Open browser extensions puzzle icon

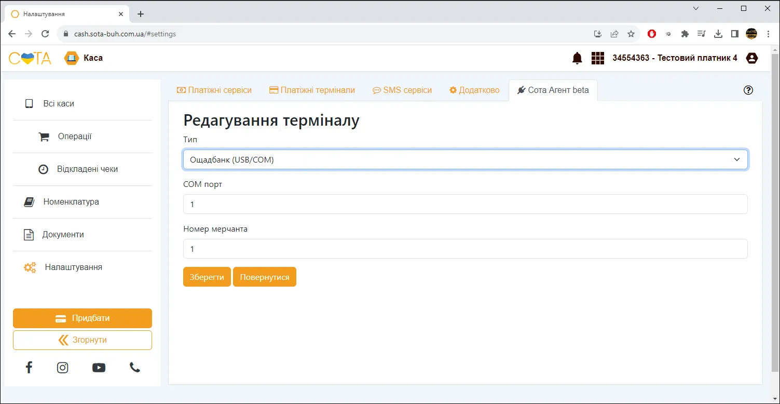pos(685,34)
